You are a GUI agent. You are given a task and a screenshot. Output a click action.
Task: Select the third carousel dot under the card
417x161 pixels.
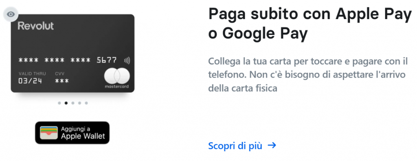click(x=73, y=103)
